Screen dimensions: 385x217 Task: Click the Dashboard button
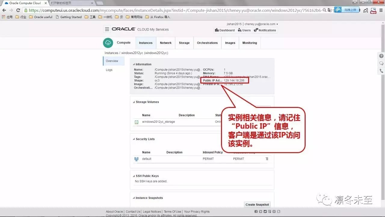click(225, 30)
